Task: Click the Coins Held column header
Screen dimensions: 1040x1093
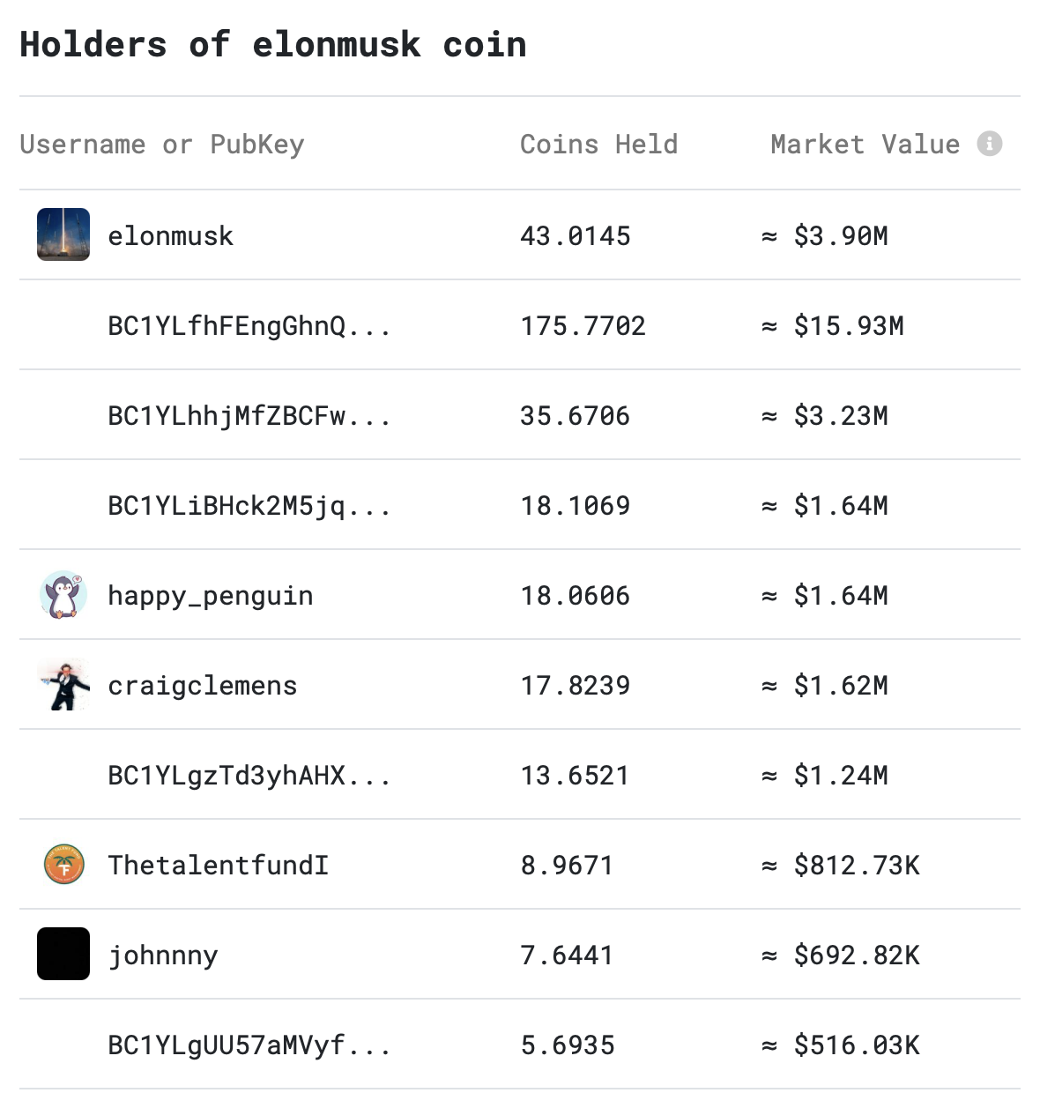Action: point(599,145)
